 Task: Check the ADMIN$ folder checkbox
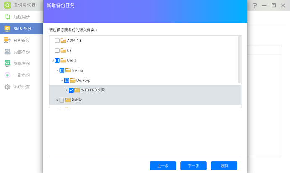[x=57, y=41]
